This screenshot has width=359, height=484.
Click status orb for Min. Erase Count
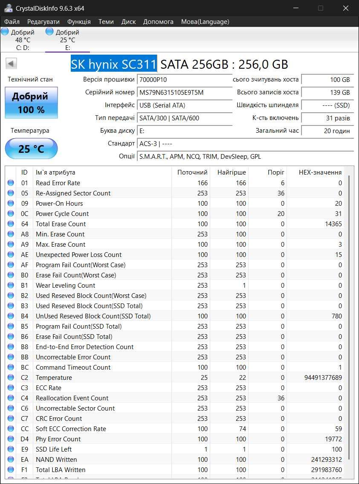click(x=11, y=234)
